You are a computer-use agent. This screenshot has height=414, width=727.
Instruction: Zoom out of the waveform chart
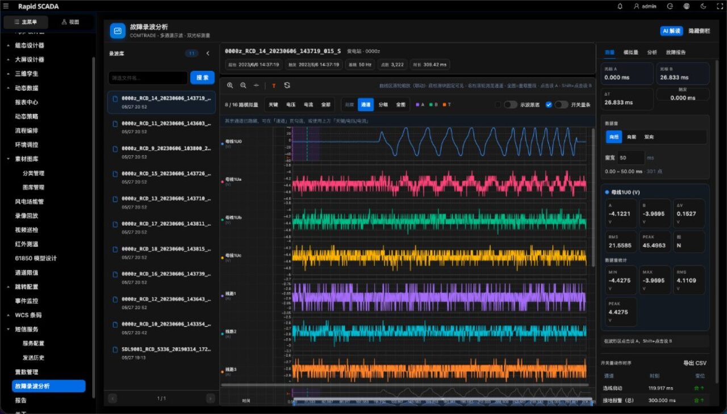click(x=243, y=85)
